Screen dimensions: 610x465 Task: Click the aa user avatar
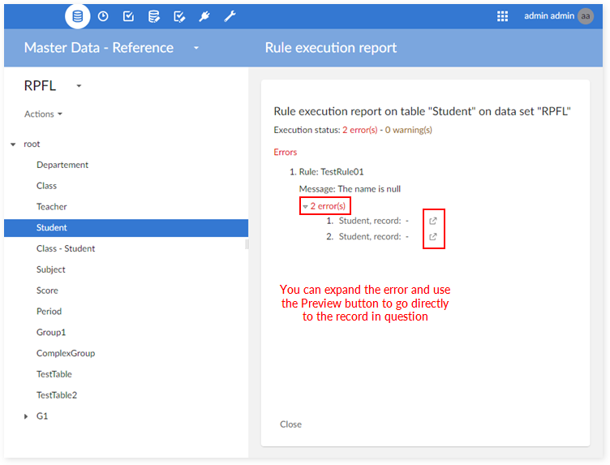click(586, 16)
